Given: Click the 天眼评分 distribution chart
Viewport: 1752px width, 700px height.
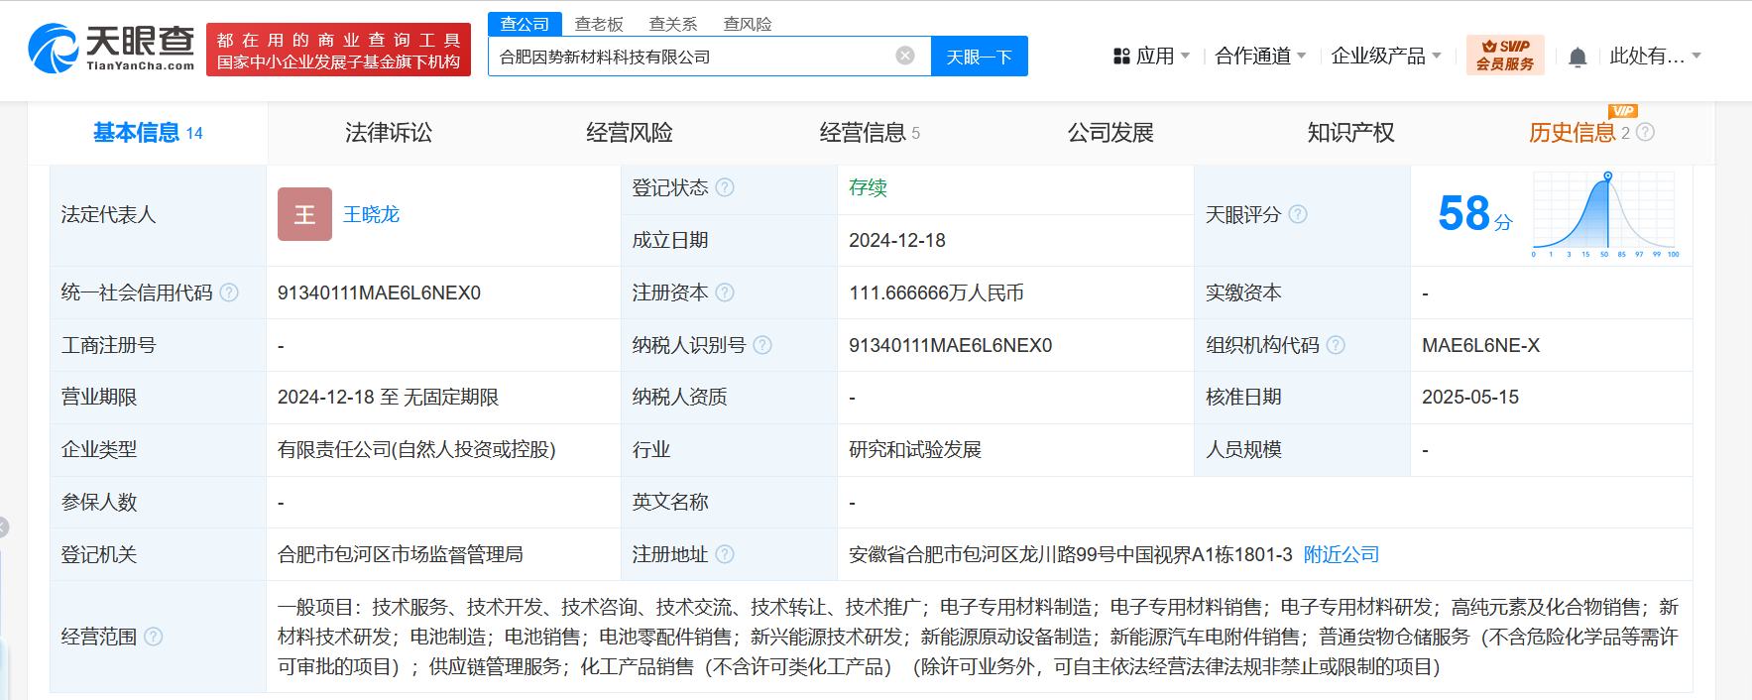Looking at the screenshot, I should coord(1605,214).
